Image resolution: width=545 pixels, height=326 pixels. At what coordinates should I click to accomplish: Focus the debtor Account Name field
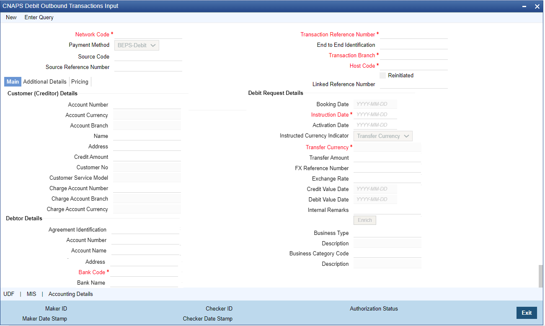coord(145,250)
